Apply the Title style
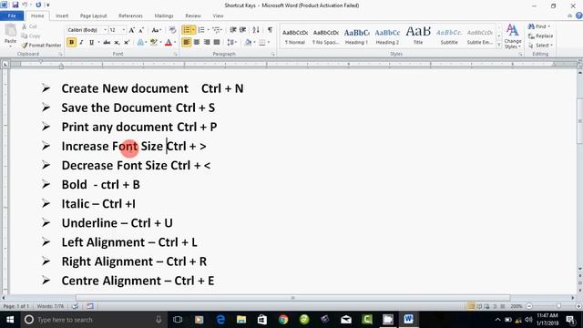Viewport: 583px width, 328px height. click(x=418, y=36)
